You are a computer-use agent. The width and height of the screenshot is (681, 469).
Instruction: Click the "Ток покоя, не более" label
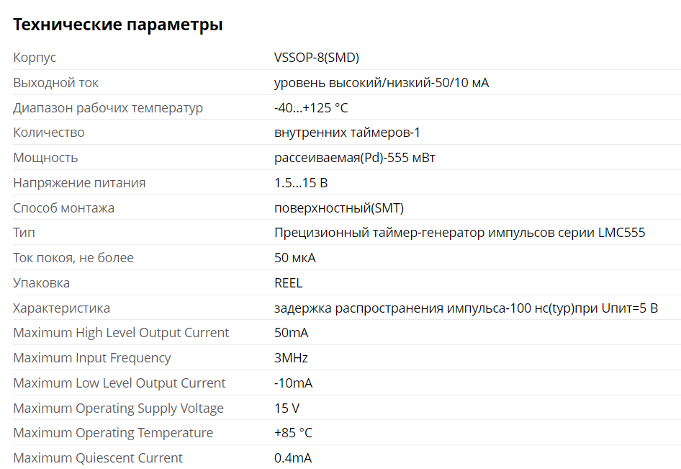[x=73, y=258]
